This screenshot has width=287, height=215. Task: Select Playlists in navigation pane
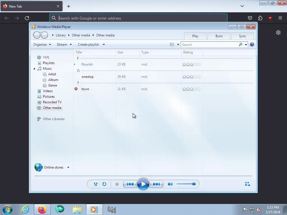[x=49, y=63]
